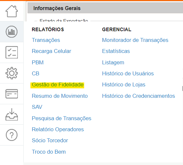Screen dimensions: 183x165
Task: Open Histórico de Credenciamentos
Action: pos(138,96)
